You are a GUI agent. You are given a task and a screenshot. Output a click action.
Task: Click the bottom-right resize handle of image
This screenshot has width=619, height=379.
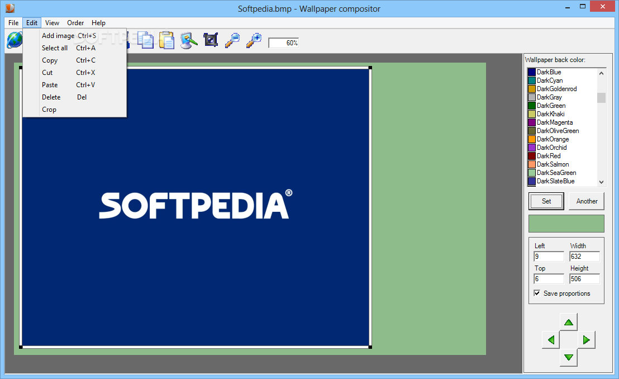[370, 347]
